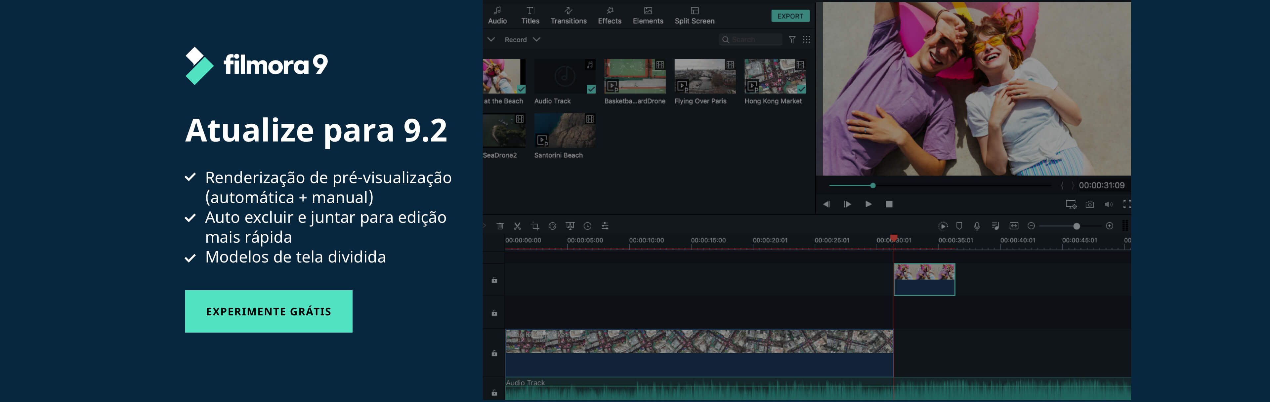Click the 00:00:31:09 timecode display
Viewport: 1270px width, 402px height.
pos(1101,185)
